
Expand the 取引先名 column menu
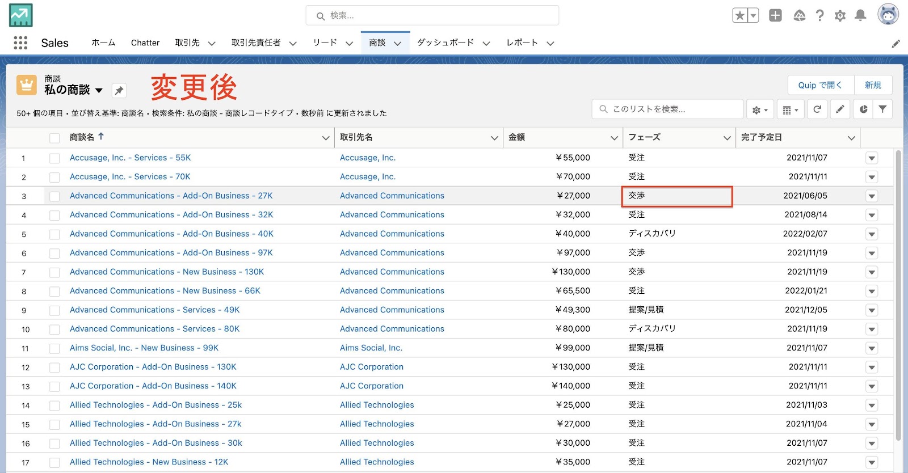[494, 138]
